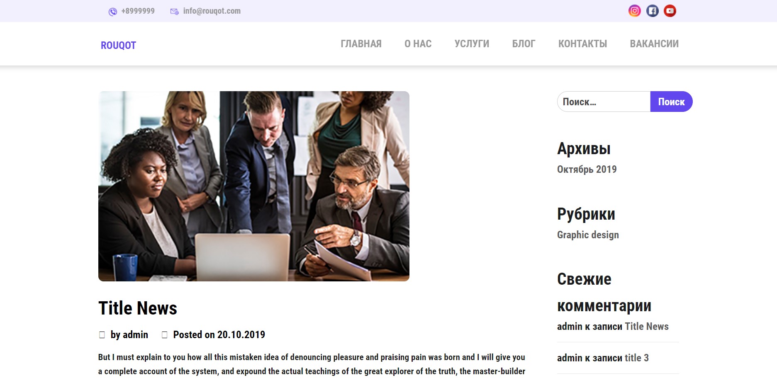Focus the Поиск search field
The image size is (777, 380).
[604, 102]
